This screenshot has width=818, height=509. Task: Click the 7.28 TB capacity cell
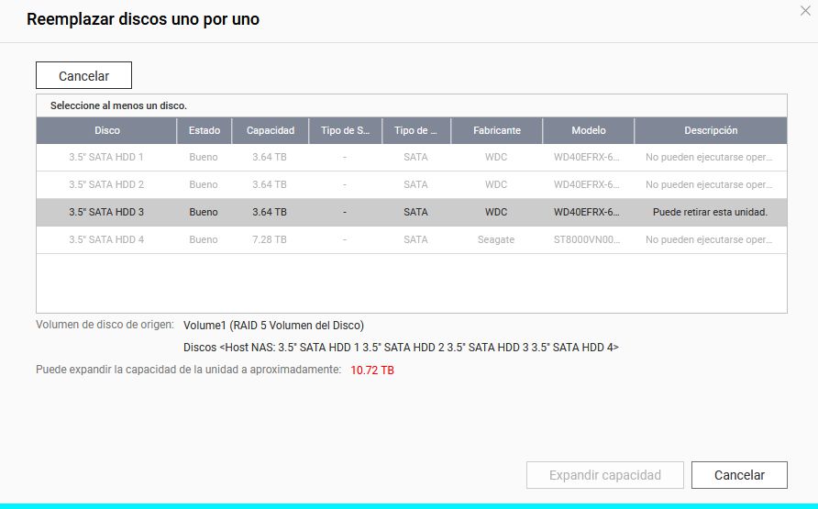(x=270, y=240)
